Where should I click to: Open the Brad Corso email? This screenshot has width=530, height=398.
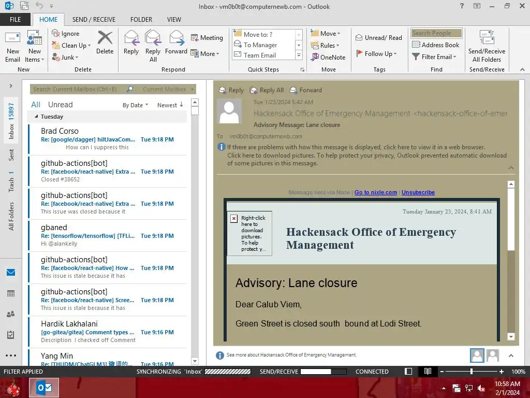108,139
